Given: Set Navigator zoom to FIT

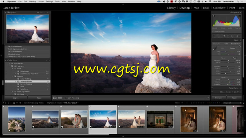Looking at the screenshot, I should point(38,12).
